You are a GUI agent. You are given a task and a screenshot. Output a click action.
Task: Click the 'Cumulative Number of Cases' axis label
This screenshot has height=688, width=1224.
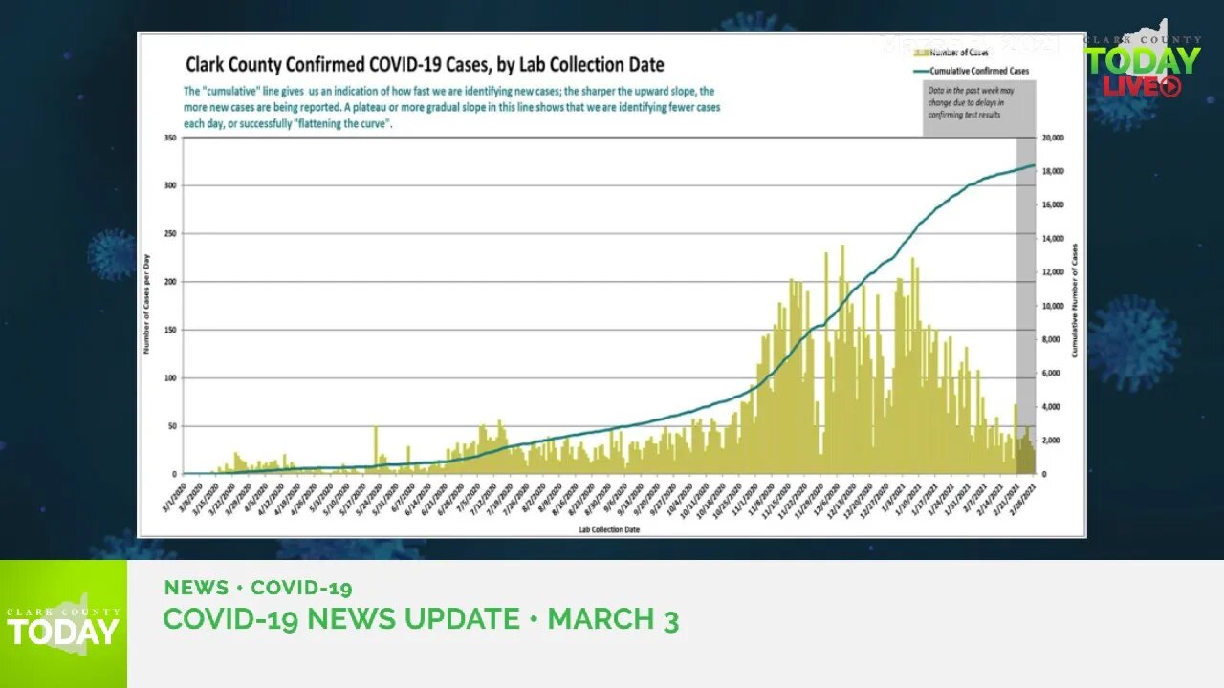coord(1074,301)
